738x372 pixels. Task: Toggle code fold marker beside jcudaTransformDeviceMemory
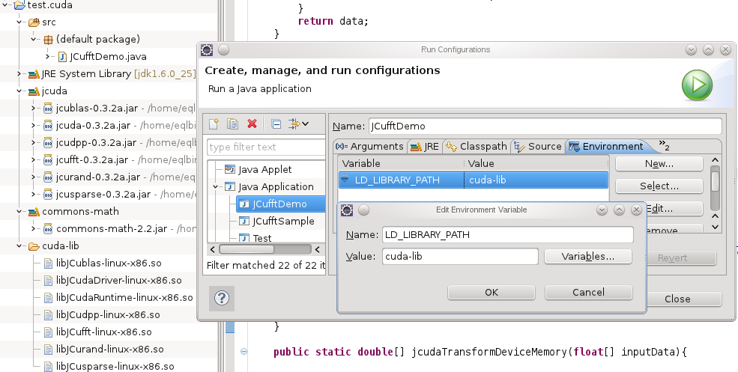tap(244, 351)
